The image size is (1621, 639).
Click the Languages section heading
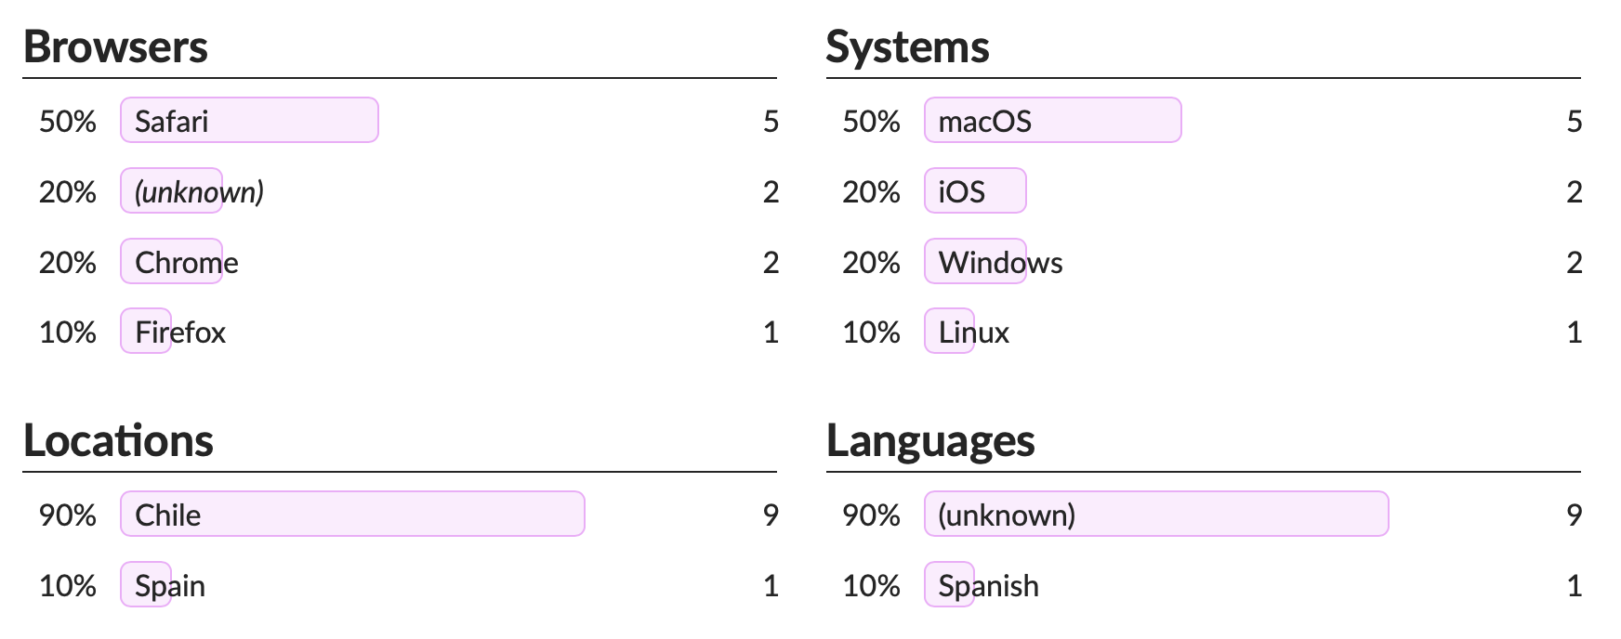930,440
